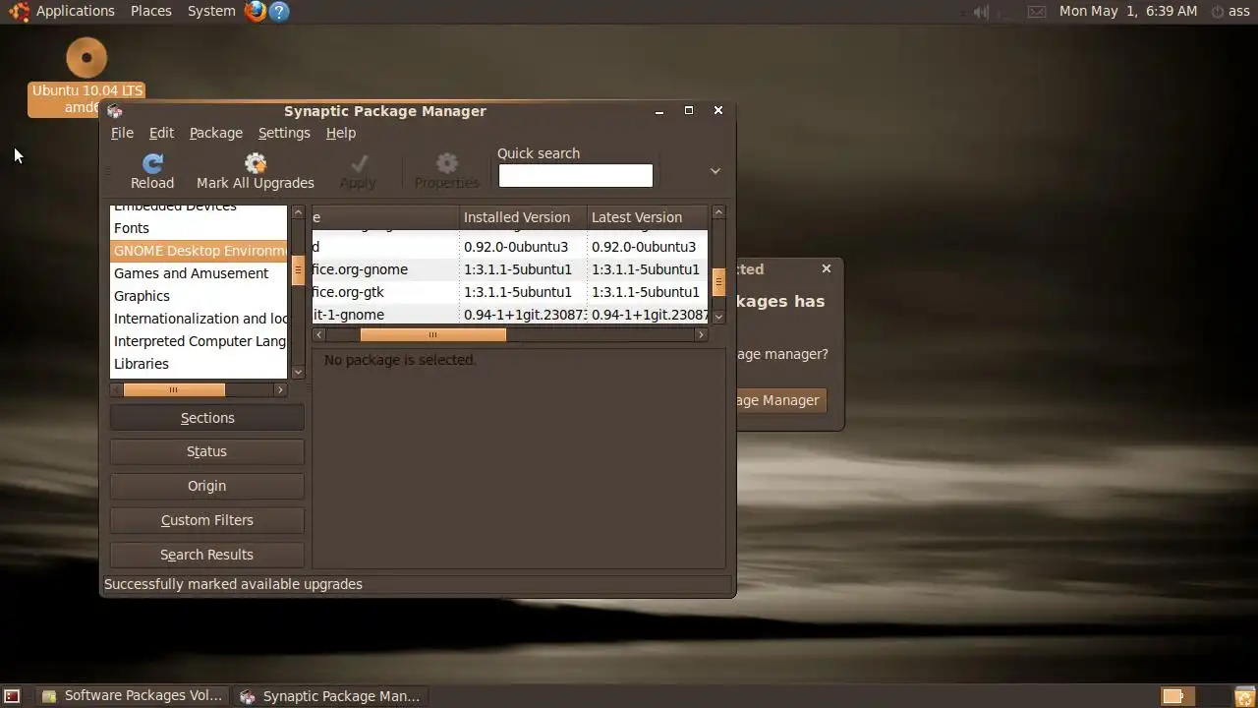Screen dimensions: 1258x708
Task: Switch to Software Packages taskbar entry
Action: coord(133,695)
